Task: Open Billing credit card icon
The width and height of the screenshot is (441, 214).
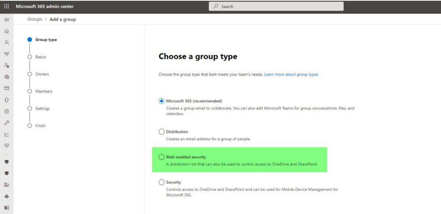Action: tap(7, 88)
